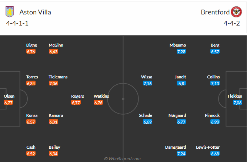Open the Aston Villa team link

pos(35,12)
